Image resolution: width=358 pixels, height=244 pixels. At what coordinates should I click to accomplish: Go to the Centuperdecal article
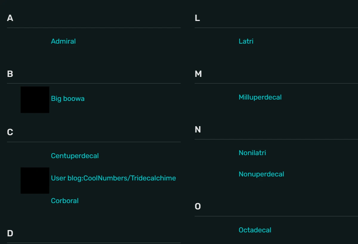coord(75,156)
